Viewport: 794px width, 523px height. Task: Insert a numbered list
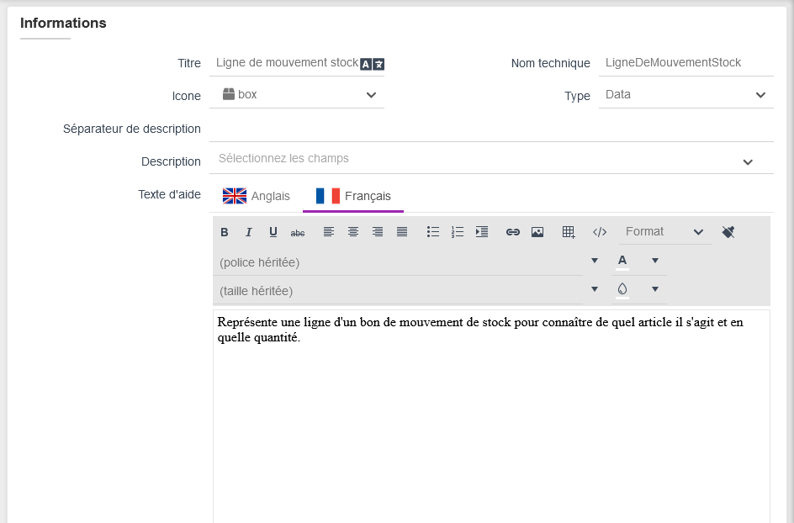point(458,232)
